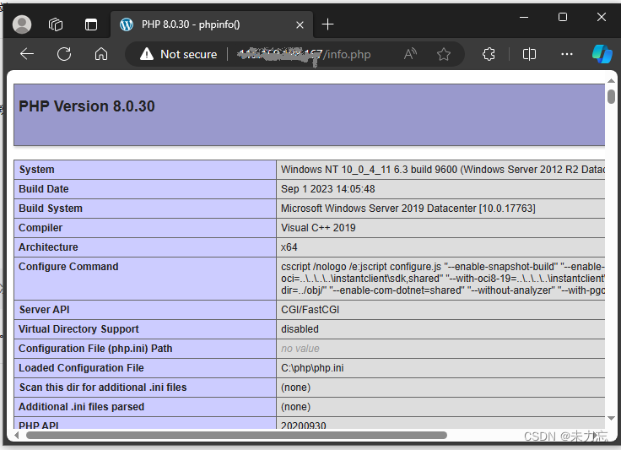Open the workspaces icon

pyautogui.click(x=56, y=24)
